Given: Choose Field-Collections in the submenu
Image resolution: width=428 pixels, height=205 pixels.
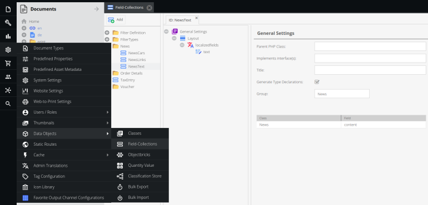Looking at the screenshot, I should pyautogui.click(x=140, y=144).
